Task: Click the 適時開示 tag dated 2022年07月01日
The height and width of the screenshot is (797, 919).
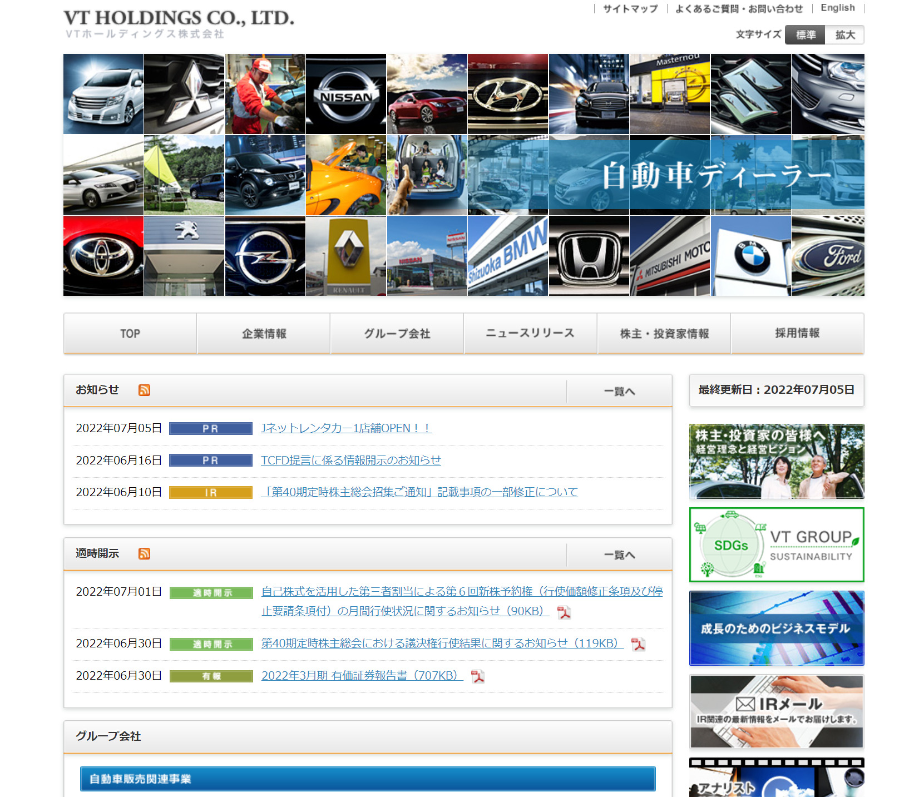Action: click(211, 593)
